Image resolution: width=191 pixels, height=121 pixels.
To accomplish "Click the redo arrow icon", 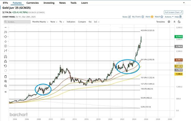I will point(6,71).
